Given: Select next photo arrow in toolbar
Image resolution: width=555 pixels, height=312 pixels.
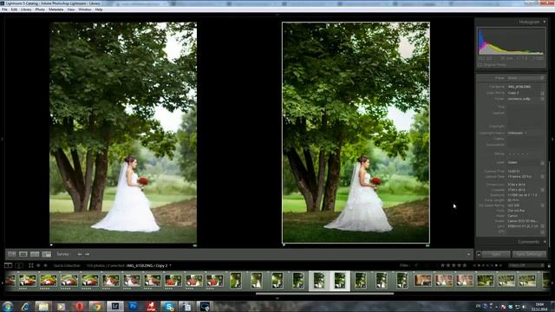Looking at the screenshot, I should pyautogui.click(x=87, y=254).
